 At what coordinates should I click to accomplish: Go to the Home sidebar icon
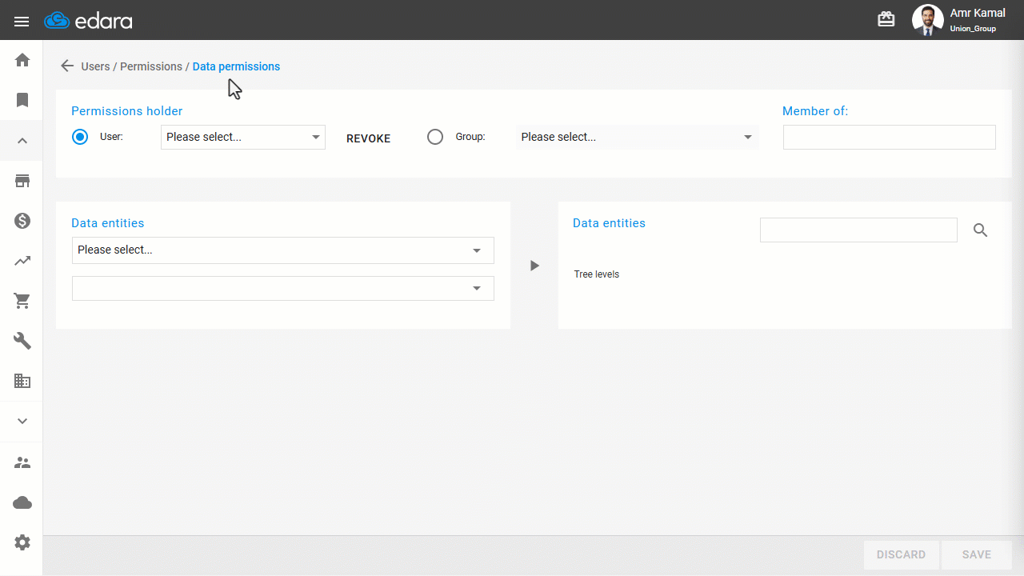tap(22, 60)
